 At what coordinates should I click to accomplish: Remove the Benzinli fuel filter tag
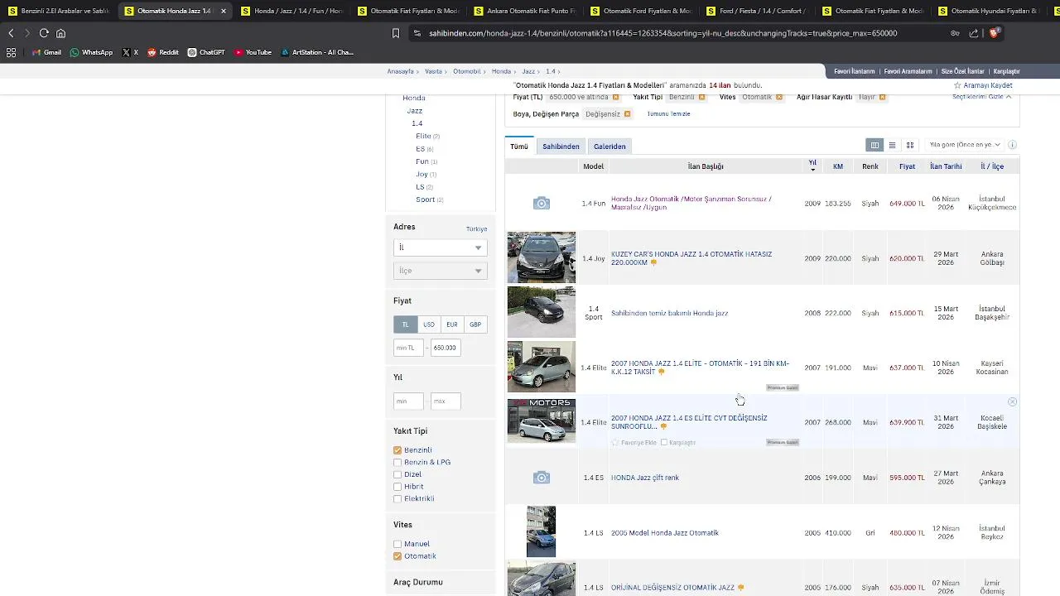point(701,97)
